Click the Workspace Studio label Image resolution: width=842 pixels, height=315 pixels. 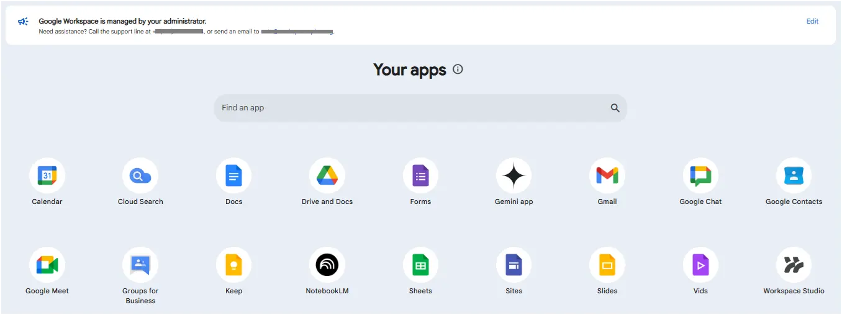[794, 291]
